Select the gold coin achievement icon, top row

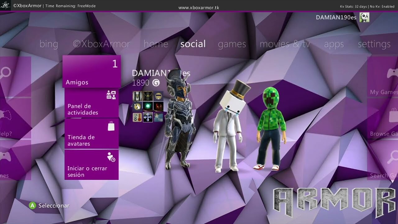pyautogui.click(x=158, y=96)
